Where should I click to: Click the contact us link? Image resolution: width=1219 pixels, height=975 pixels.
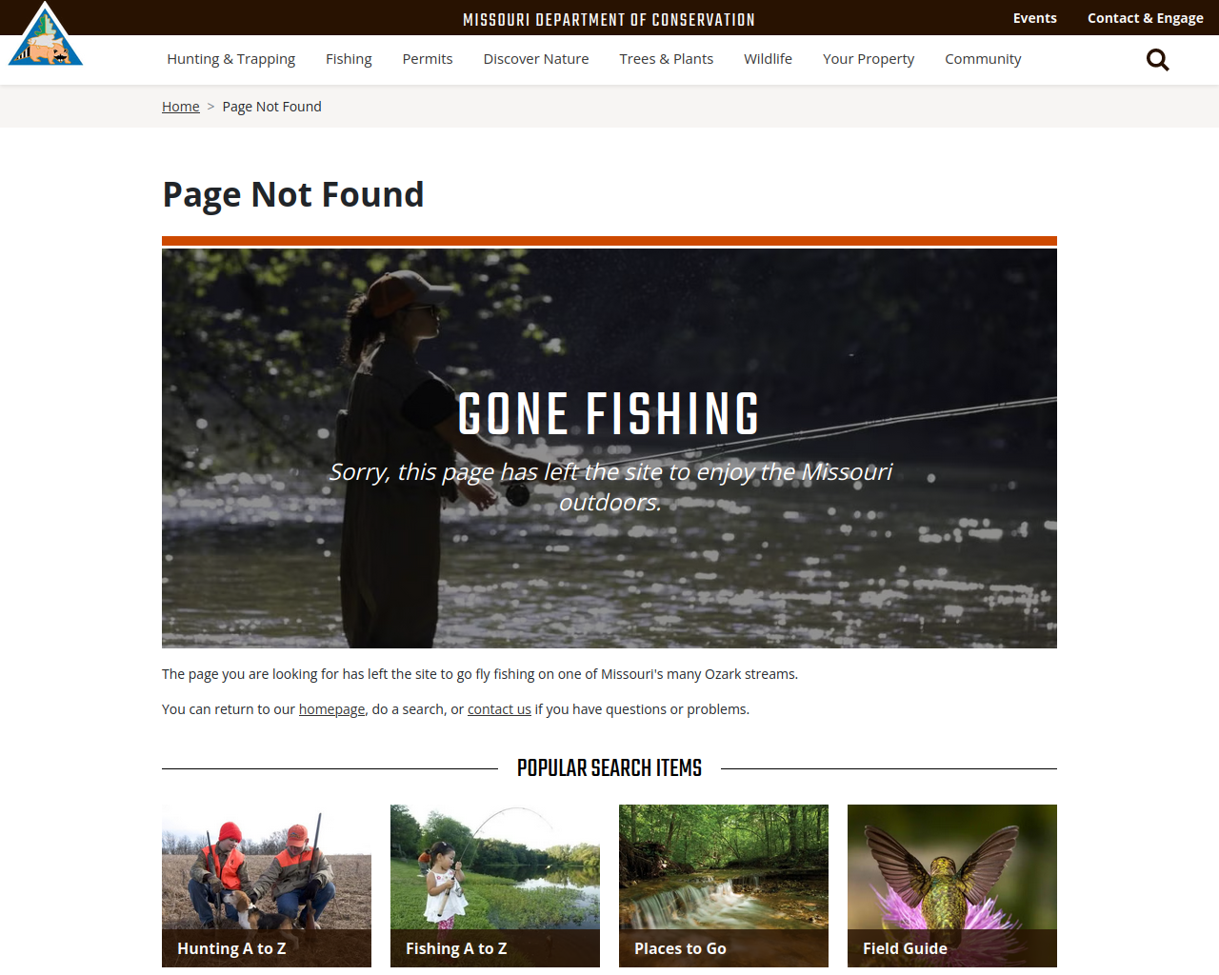[499, 709]
